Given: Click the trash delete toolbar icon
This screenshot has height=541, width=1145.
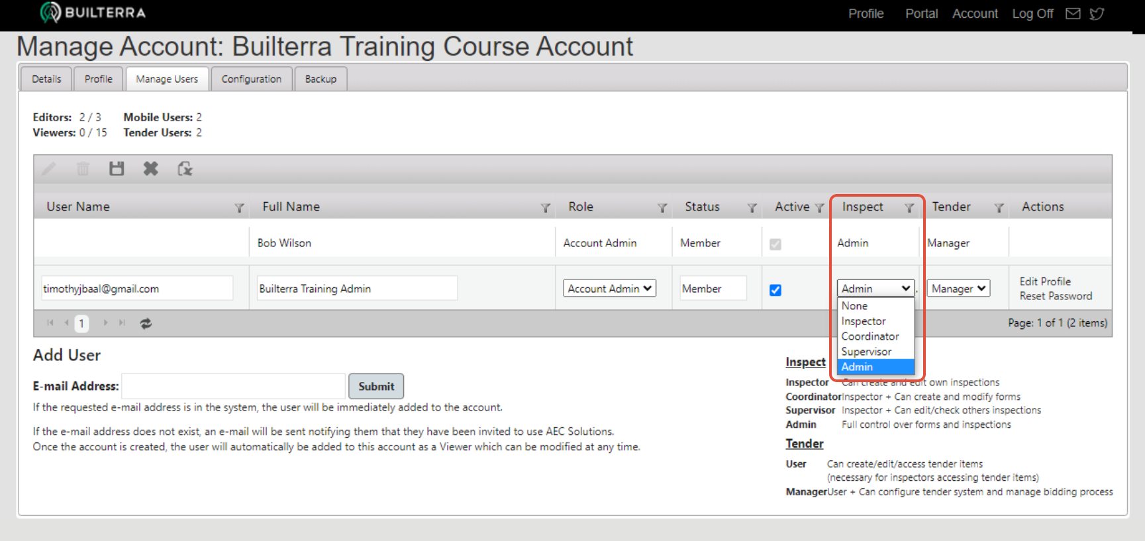Looking at the screenshot, I should [83, 169].
